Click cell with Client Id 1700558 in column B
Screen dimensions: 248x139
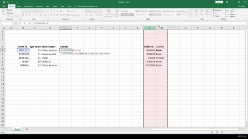click(23, 54)
